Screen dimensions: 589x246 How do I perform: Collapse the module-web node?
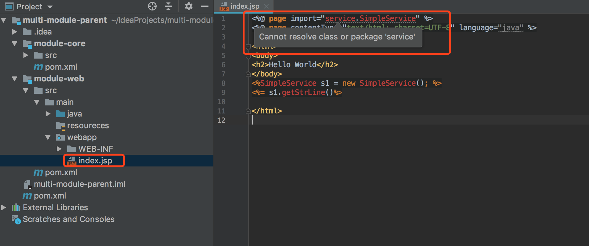coord(14,79)
